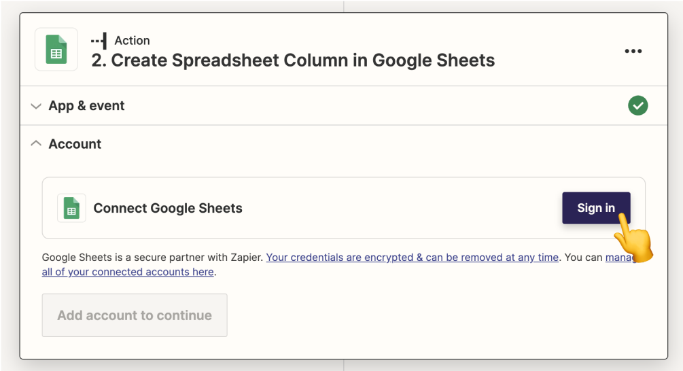Click the connector line below the step card
The height and width of the screenshot is (371, 683).
coord(344,366)
